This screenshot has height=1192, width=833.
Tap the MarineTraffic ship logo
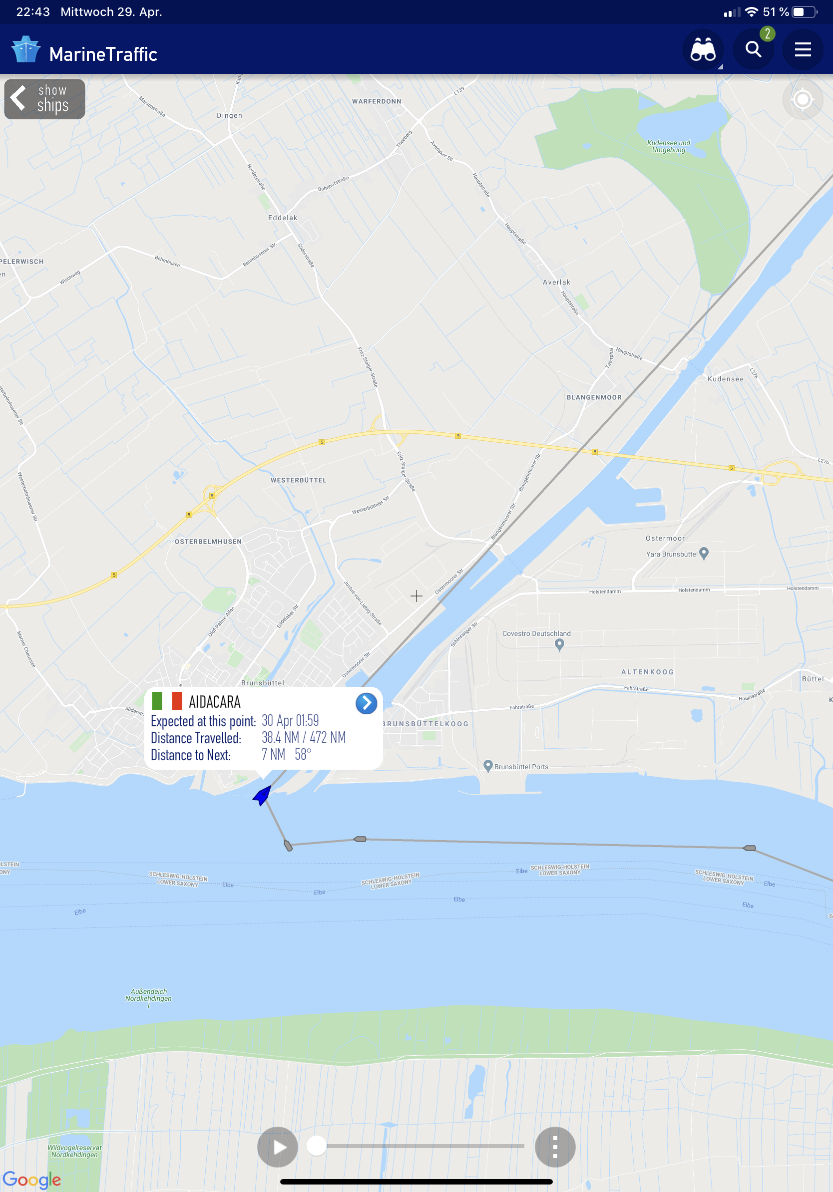coord(25,49)
